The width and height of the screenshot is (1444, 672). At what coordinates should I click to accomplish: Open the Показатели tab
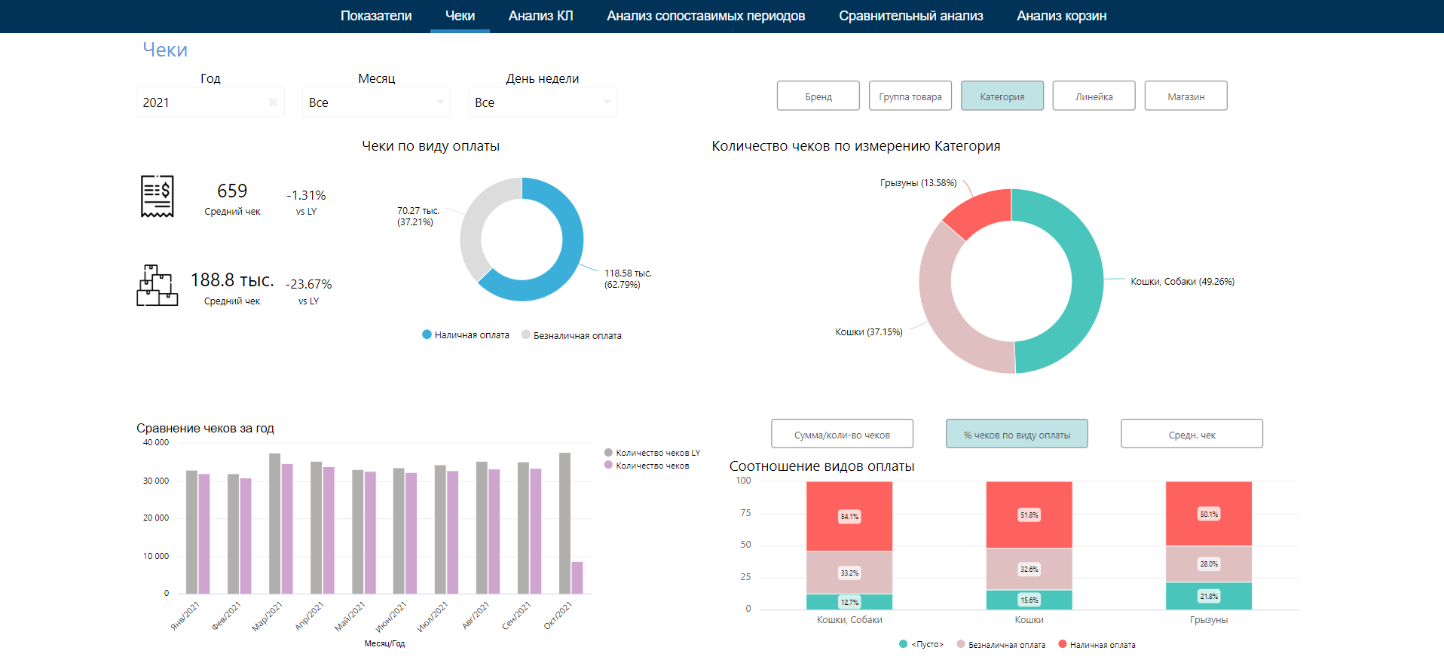[x=376, y=16]
